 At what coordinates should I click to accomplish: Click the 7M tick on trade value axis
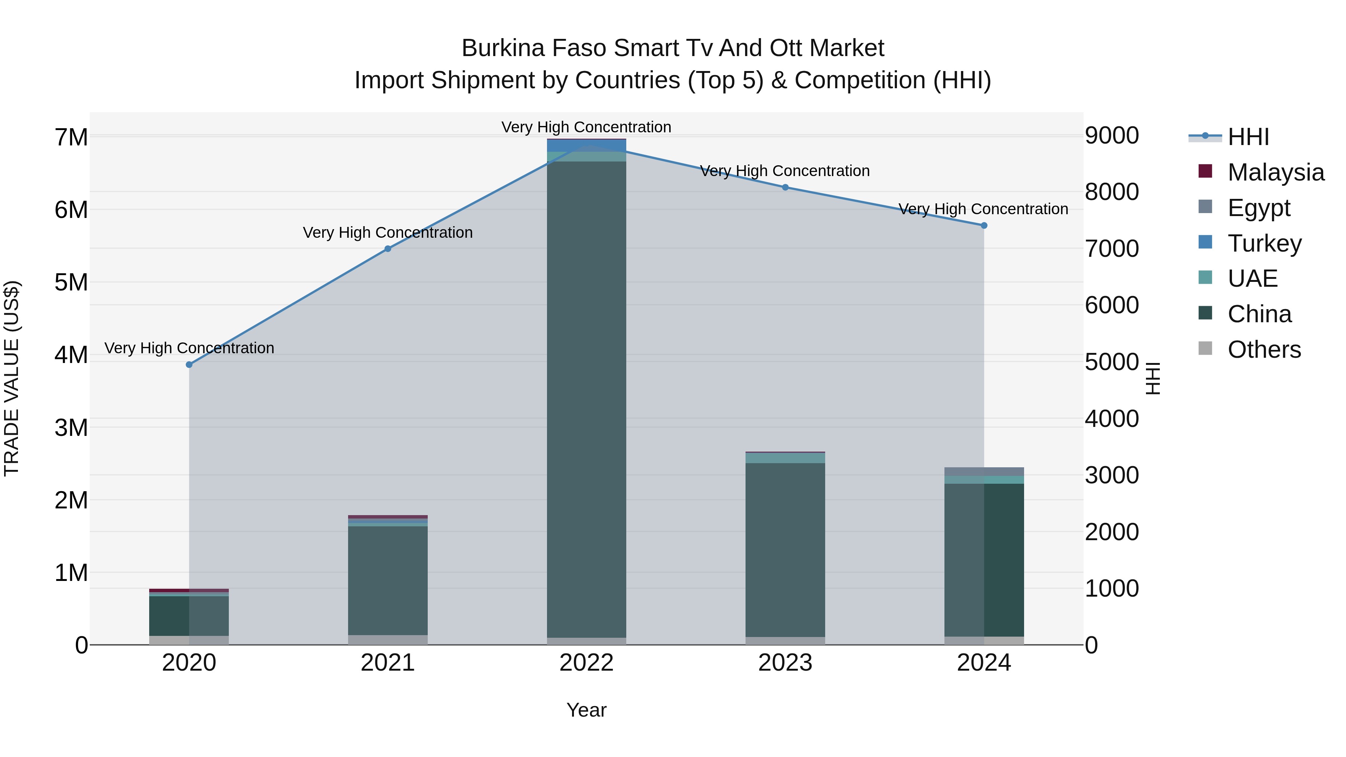71,138
